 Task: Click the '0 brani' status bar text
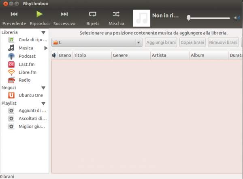(x=7, y=177)
